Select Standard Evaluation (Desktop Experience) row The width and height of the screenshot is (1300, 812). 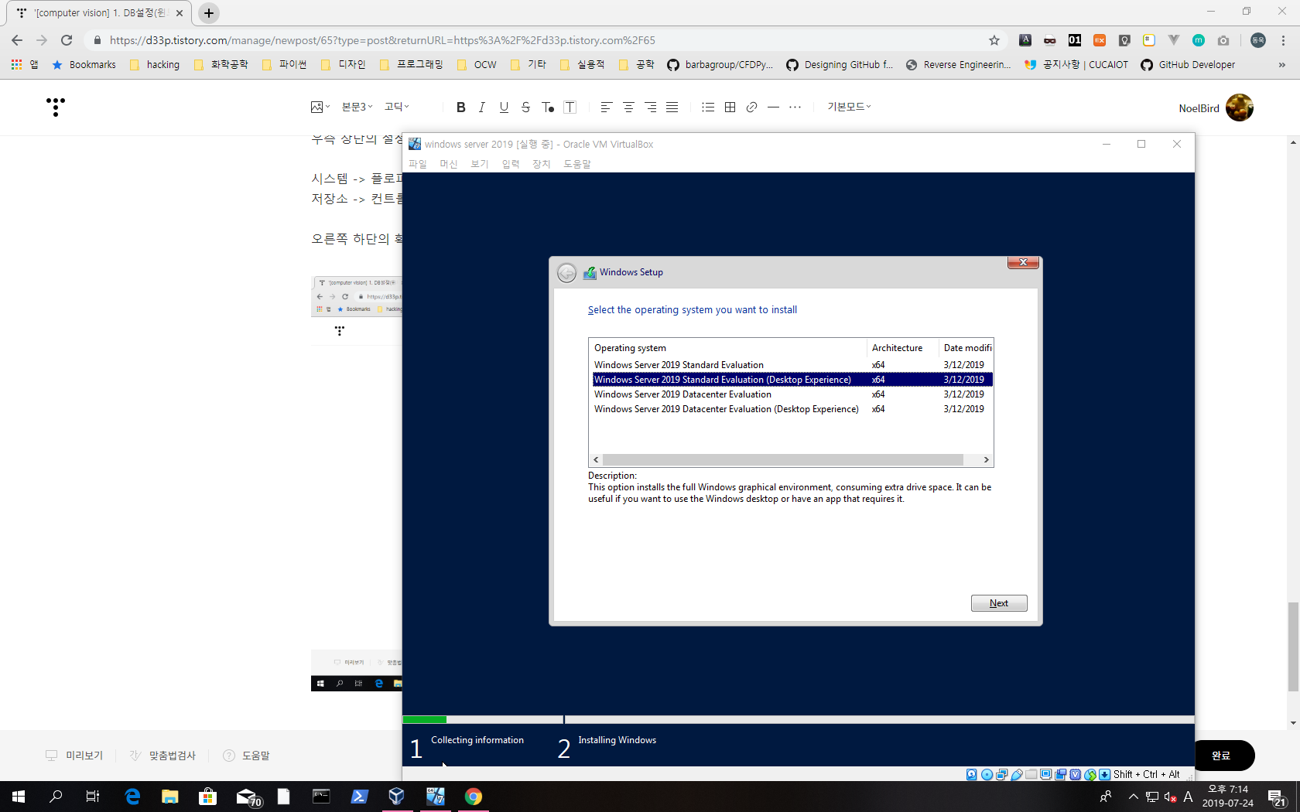coord(792,380)
